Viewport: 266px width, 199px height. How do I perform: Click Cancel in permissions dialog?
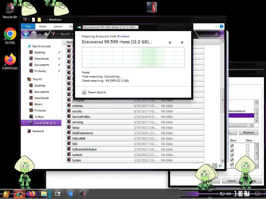tap(231, 181)
